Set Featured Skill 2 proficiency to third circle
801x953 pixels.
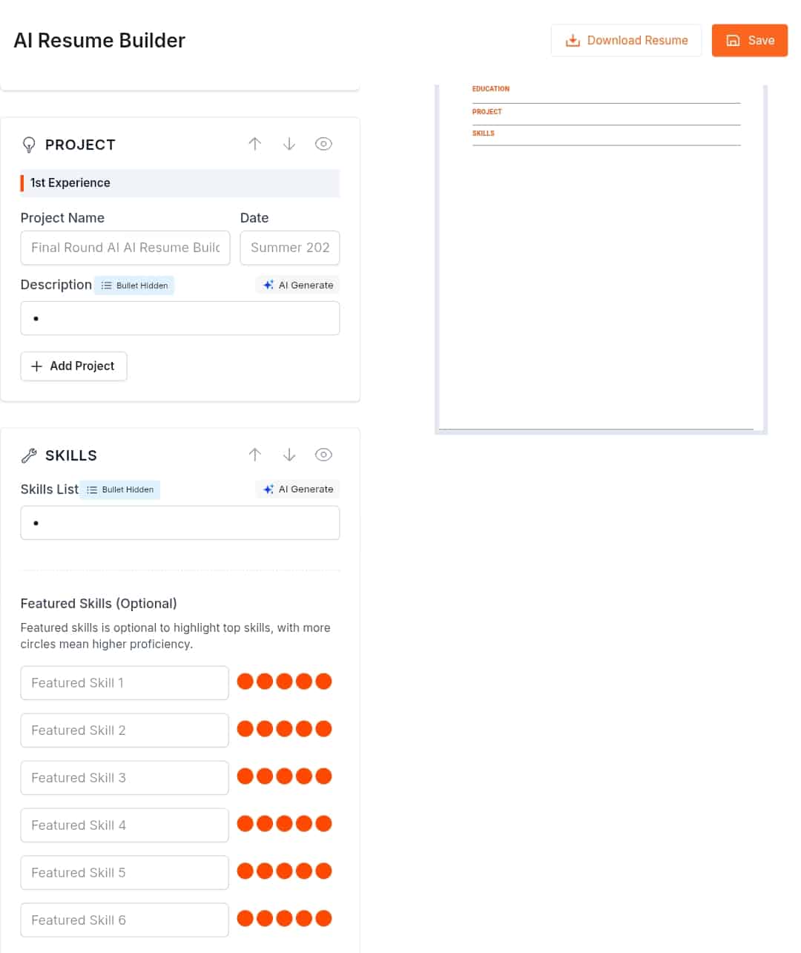click(284, 728)
